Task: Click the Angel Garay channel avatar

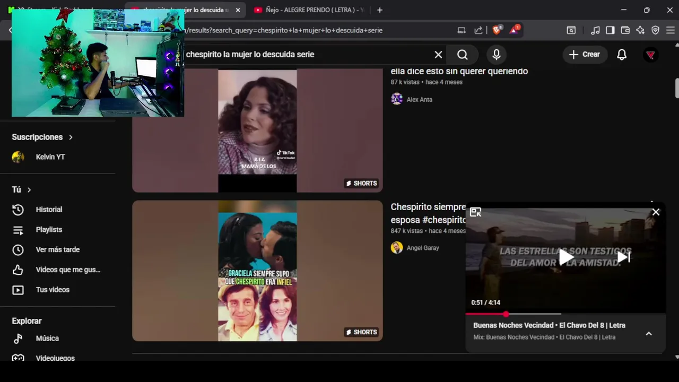Action: coord(397,248)
